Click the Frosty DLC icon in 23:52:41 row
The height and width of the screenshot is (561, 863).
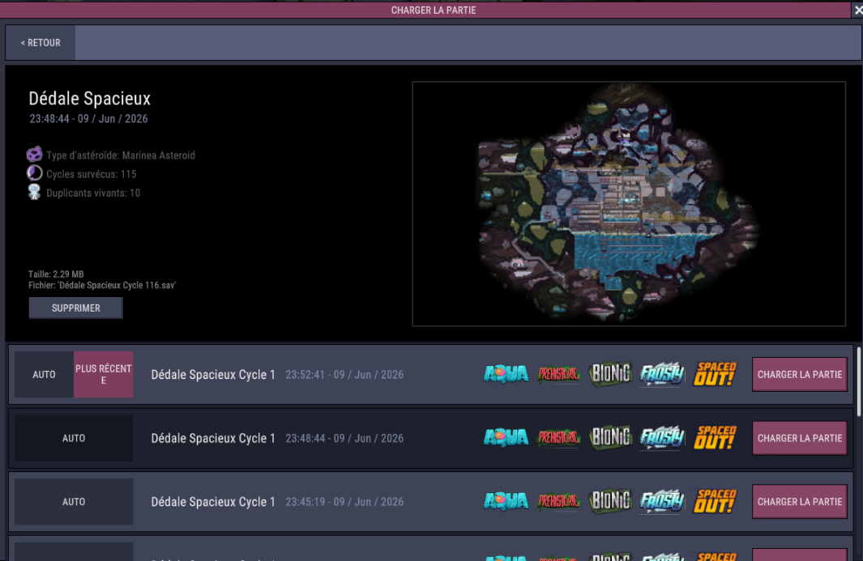tap(662, 375)
